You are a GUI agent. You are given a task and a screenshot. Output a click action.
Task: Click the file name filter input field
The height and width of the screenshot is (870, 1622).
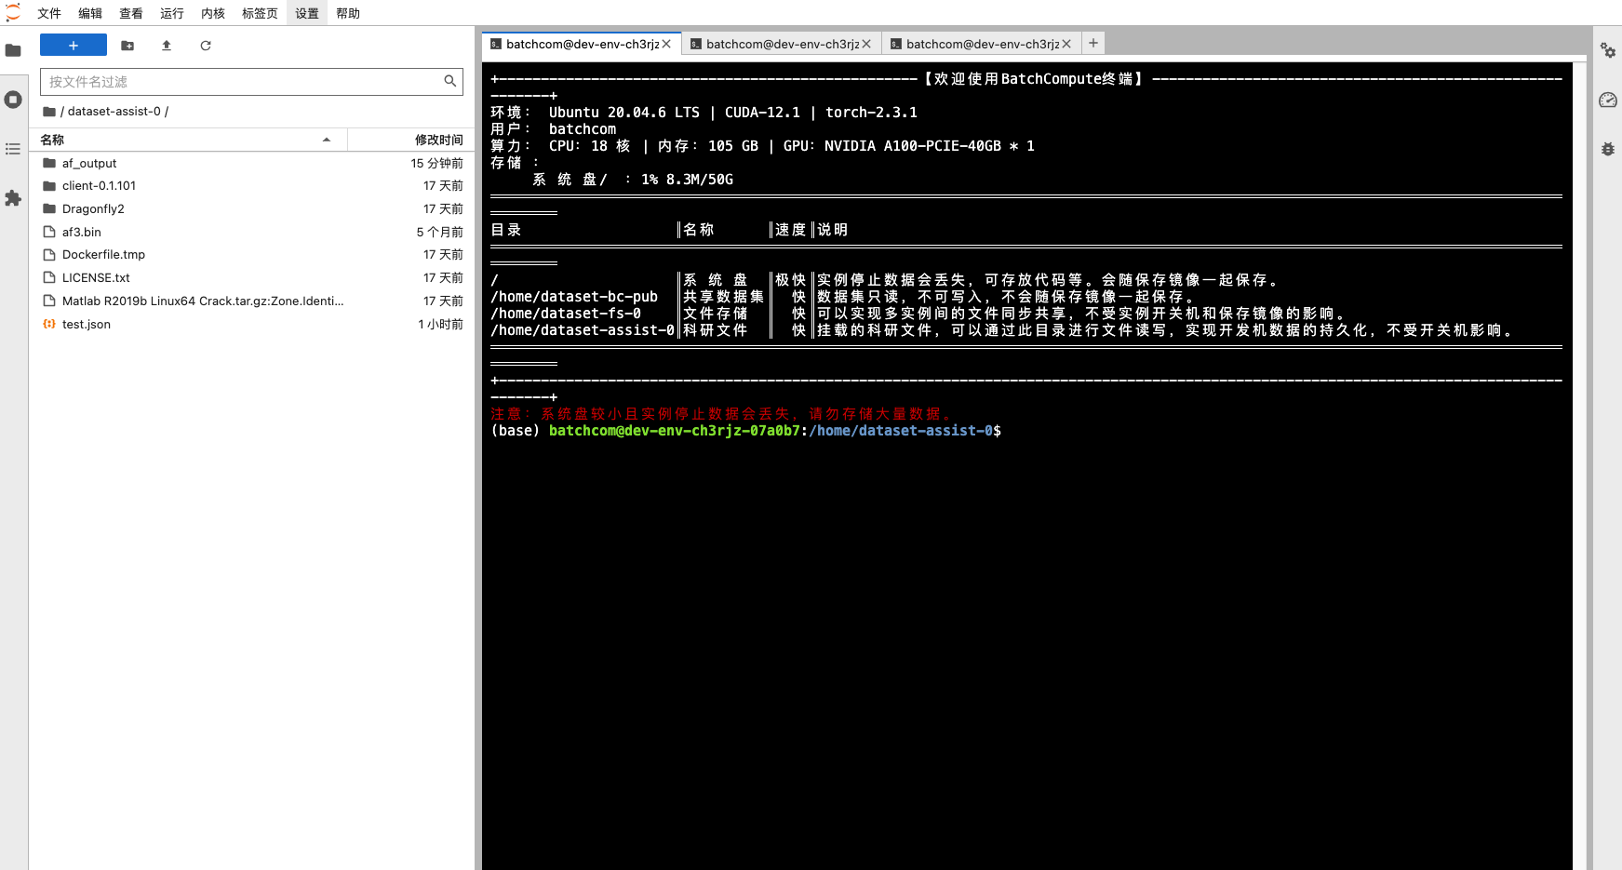pyautogui.click(x=244, y=82)
